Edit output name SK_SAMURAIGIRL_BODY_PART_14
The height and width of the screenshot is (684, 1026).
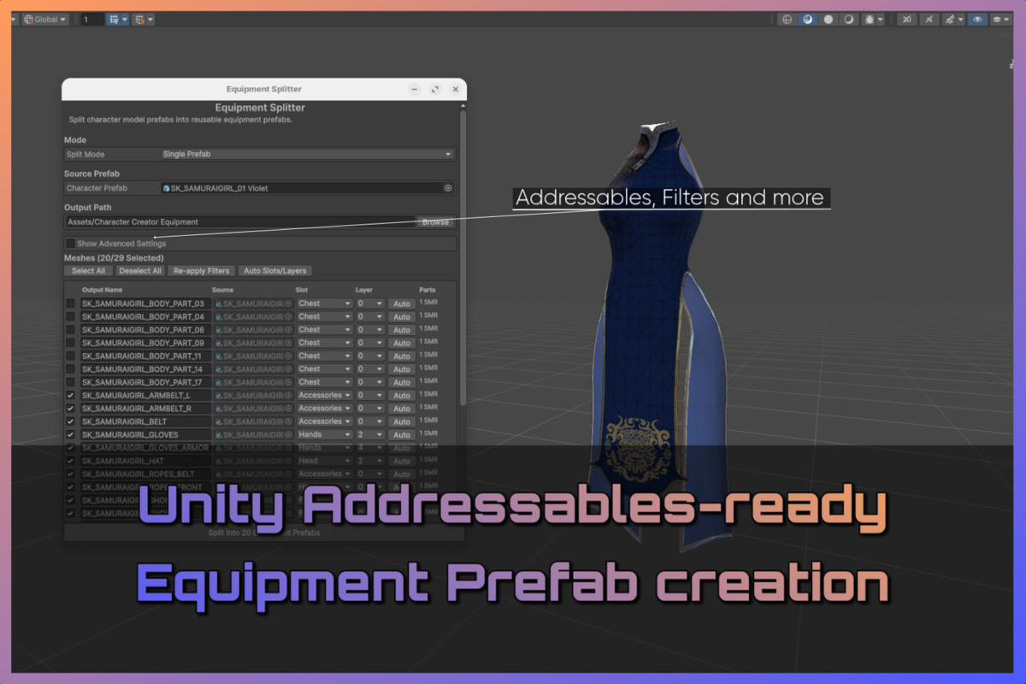pos(145,369)
